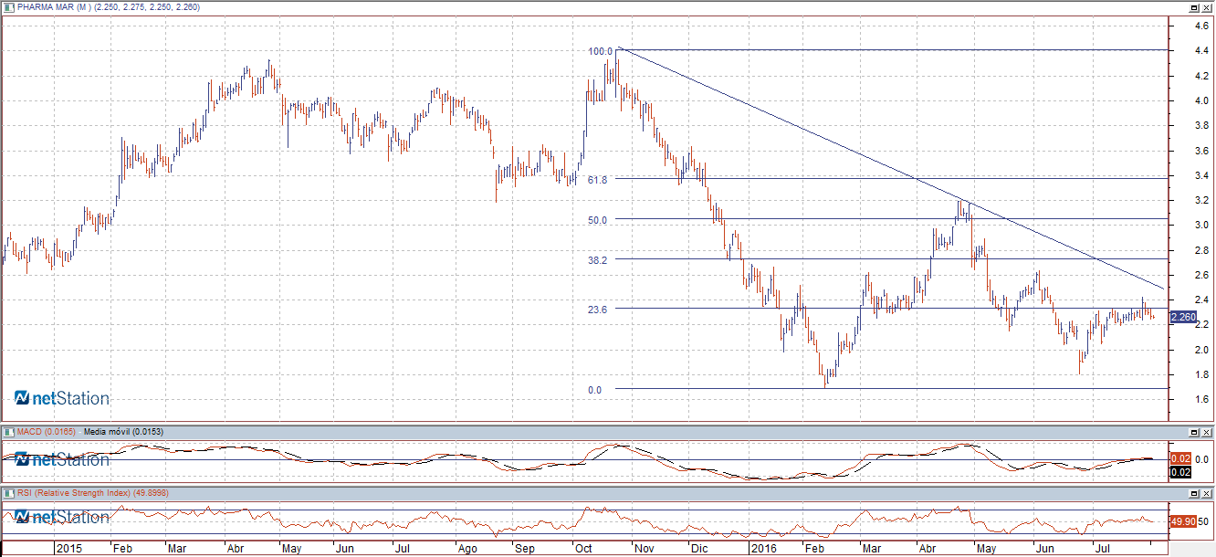
Task: Click the 1.6 price axis label
Action: pyautogui.click(x=1202, y=399)
